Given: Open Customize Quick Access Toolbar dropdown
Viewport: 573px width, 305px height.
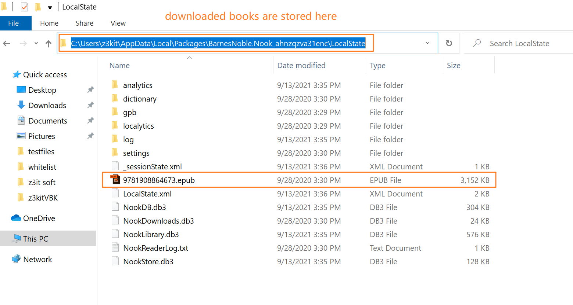Looking at the screenshot, I should 50,7.
